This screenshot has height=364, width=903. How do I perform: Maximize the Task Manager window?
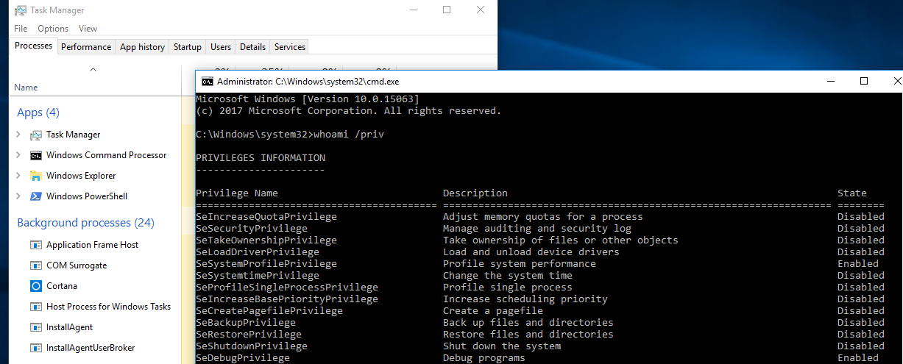447,10
